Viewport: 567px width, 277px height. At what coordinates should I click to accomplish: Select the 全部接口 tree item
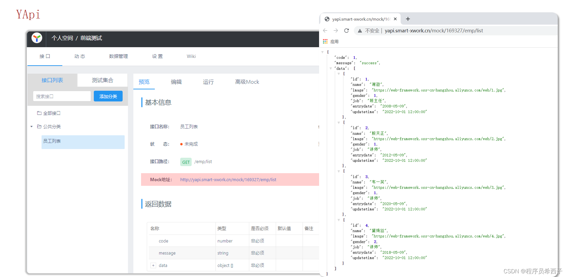[52, 113]
